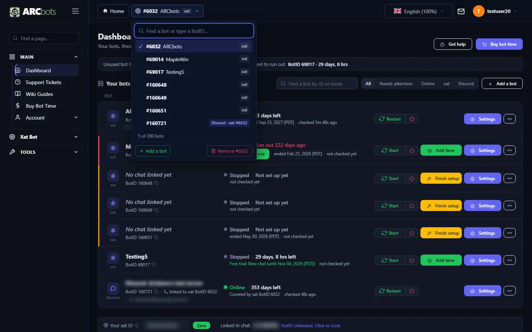Copy BotID 69017 using its copy icon
Screen dimensions: 532x332
[154, 265]
